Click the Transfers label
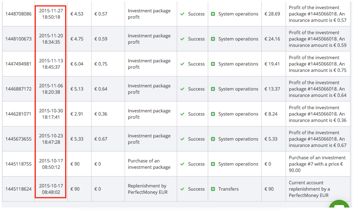354x210 pixels. coord(228,189)
